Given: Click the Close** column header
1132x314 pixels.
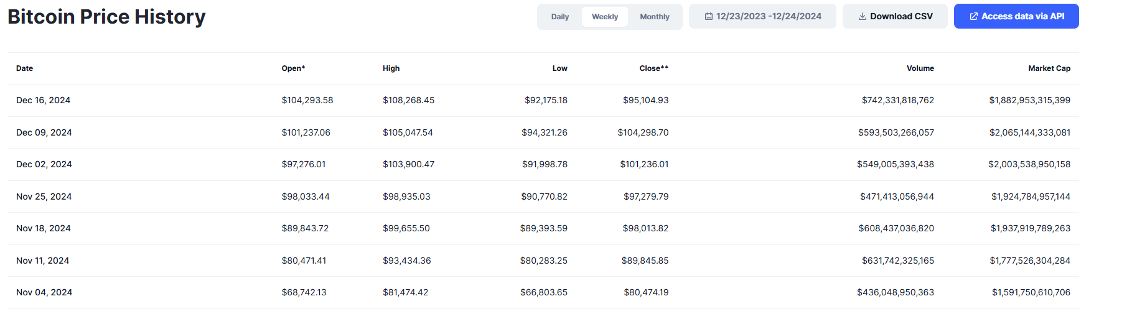Looking at the screenshot, I should (x=654, y=68).
